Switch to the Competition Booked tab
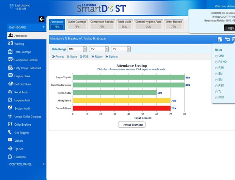This screenshot has height=180, width=235. tap(102, 25)
